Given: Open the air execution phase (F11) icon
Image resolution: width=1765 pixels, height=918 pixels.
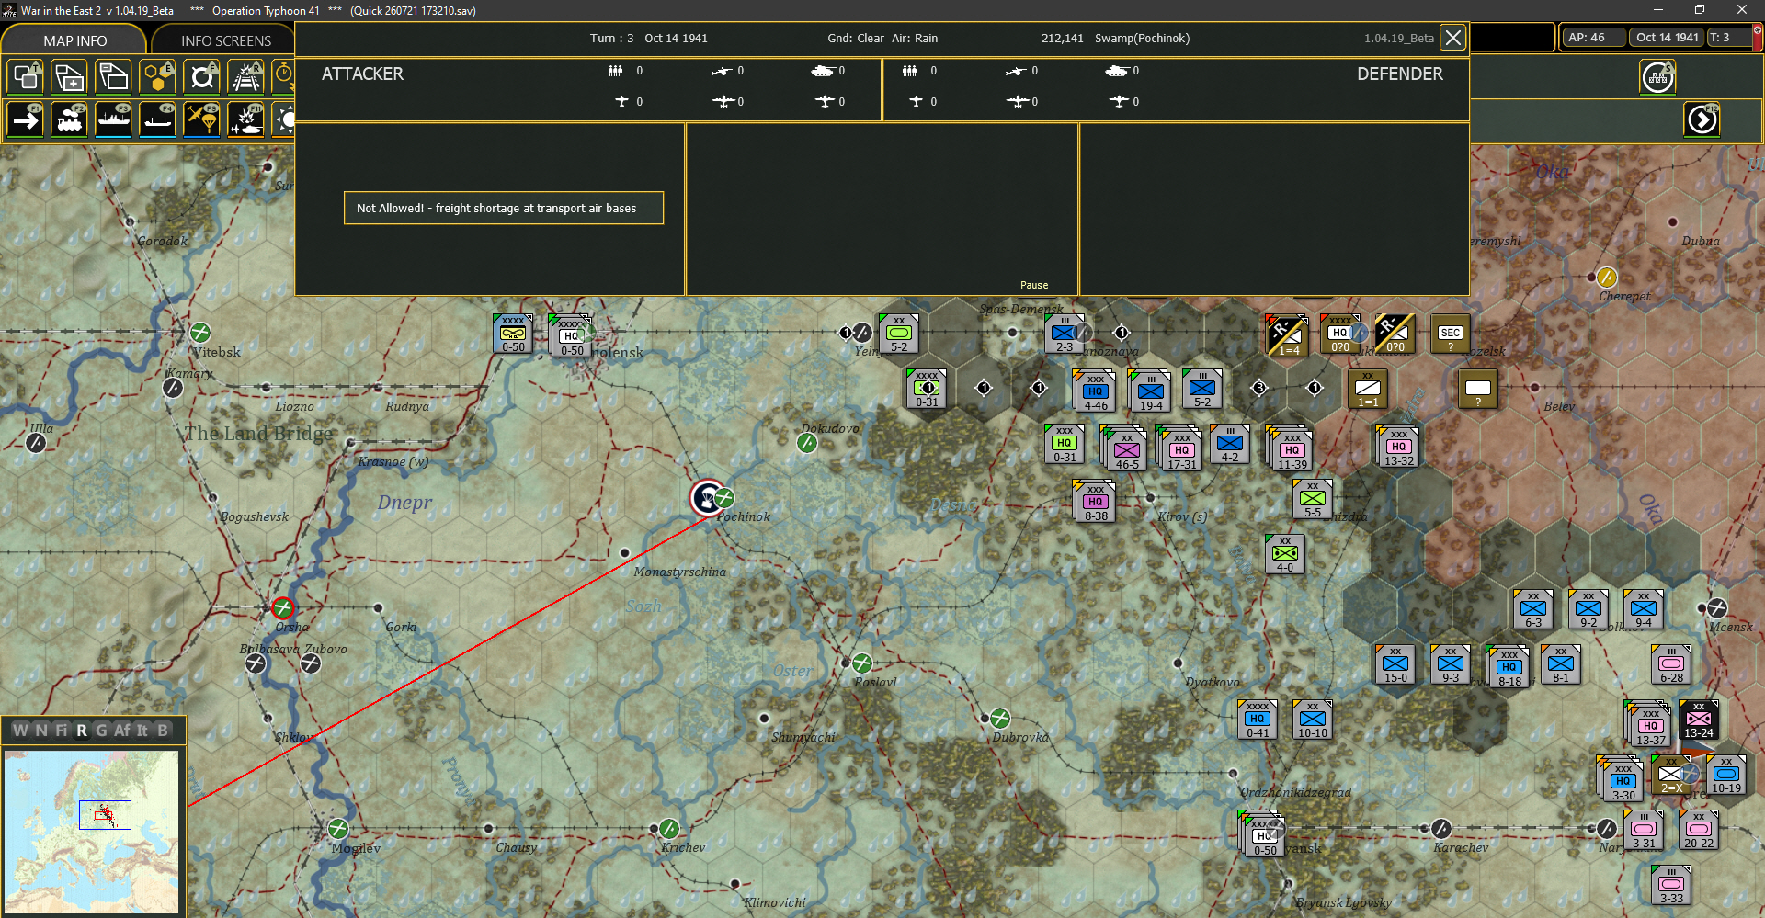Looking at the screenshot, I should (245, 120).
